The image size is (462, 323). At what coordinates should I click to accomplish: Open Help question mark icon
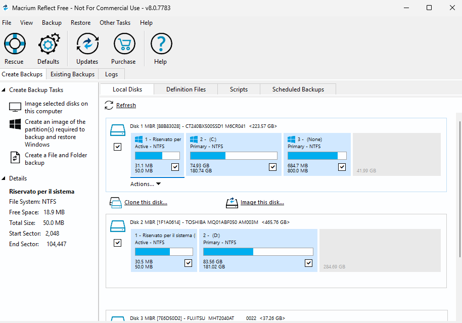(x=161, y=43)
